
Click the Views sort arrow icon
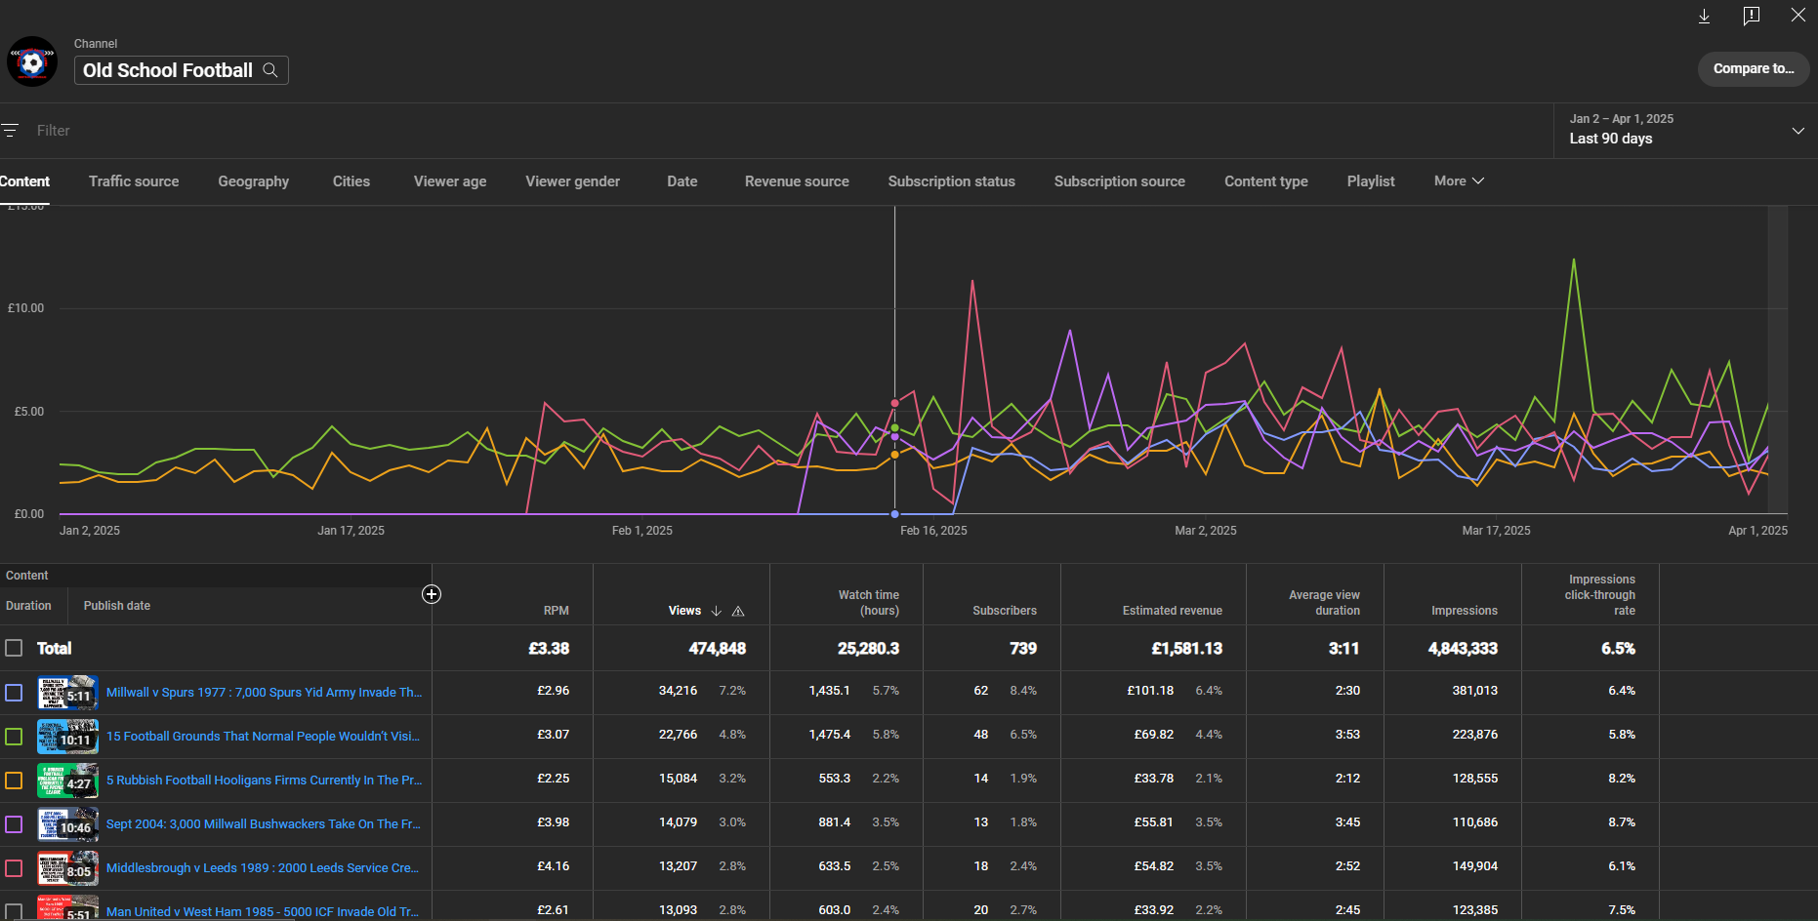(717, 611)
